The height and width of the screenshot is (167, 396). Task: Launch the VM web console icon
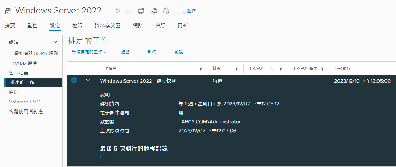[x=141, y=11]
